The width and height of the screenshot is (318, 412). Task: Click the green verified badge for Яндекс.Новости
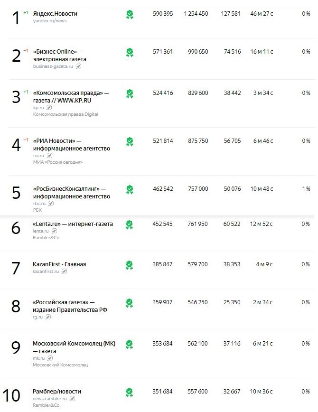click(x=130, y=14)
